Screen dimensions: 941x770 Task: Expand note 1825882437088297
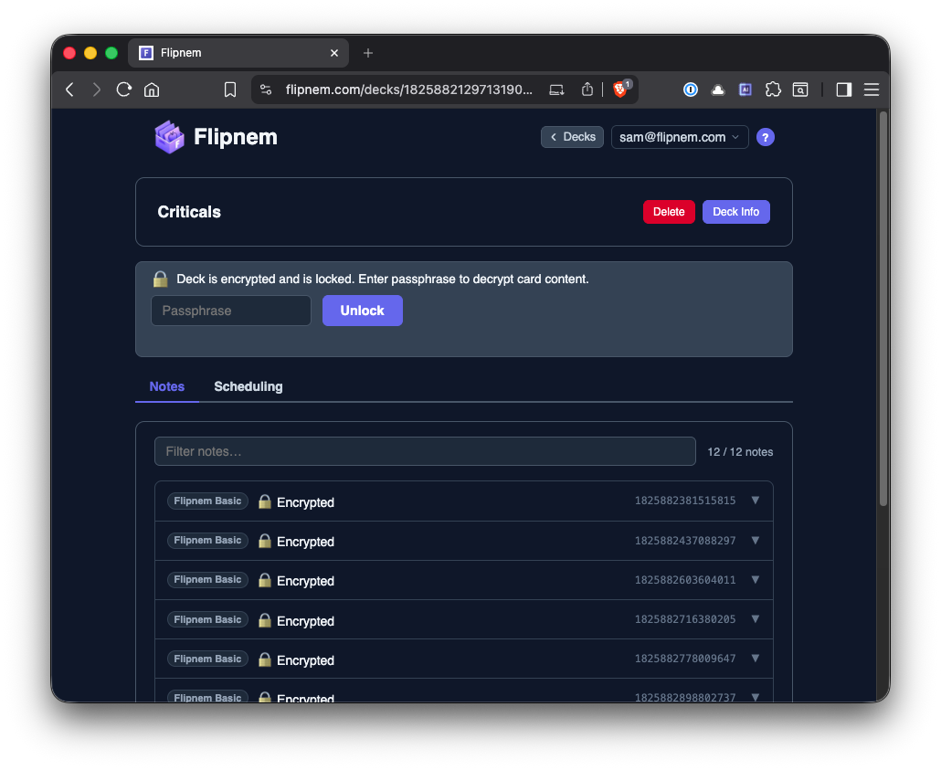[x=756, y=540]
